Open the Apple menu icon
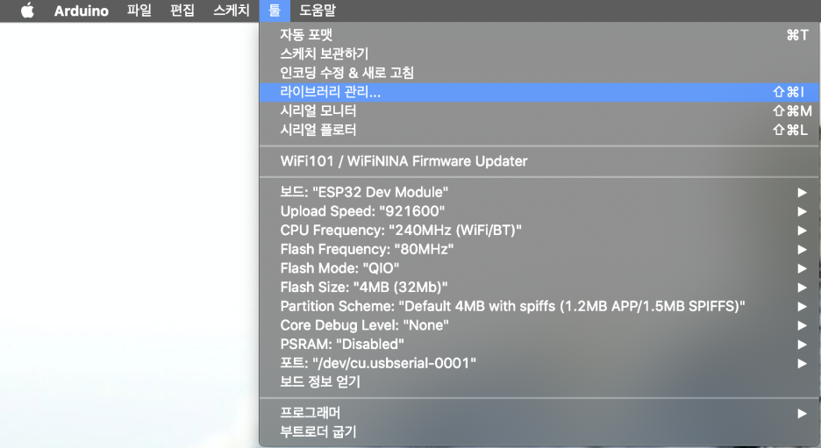This screenshot has width=821, height=448. coord(27,10)
